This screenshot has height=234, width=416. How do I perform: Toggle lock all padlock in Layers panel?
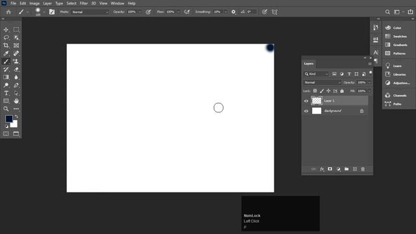(x=342, y=91)
